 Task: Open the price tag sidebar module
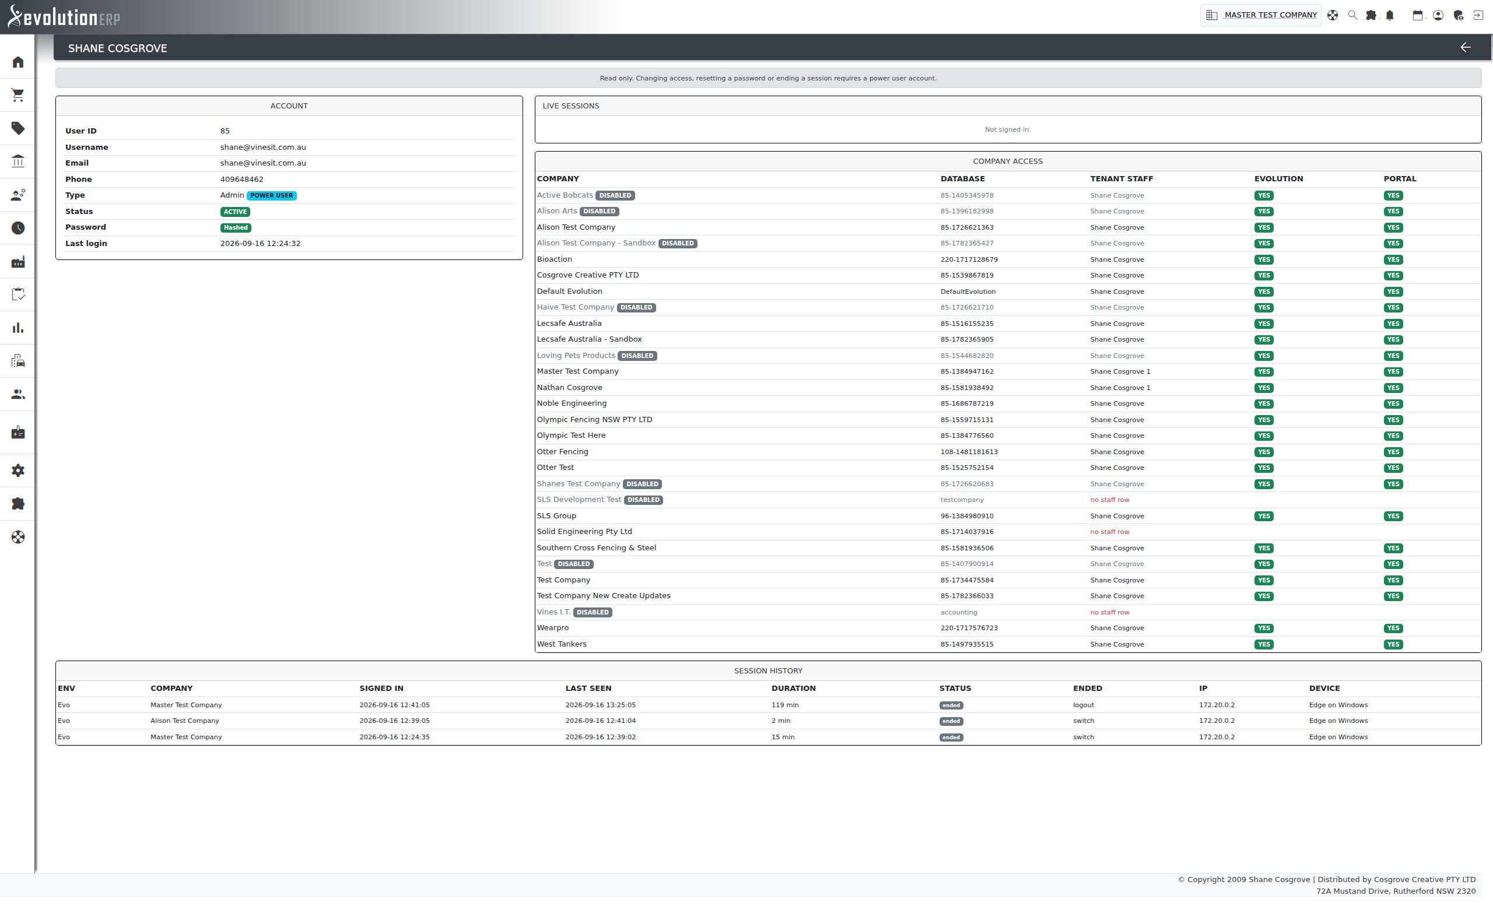(x=18, y=128)
